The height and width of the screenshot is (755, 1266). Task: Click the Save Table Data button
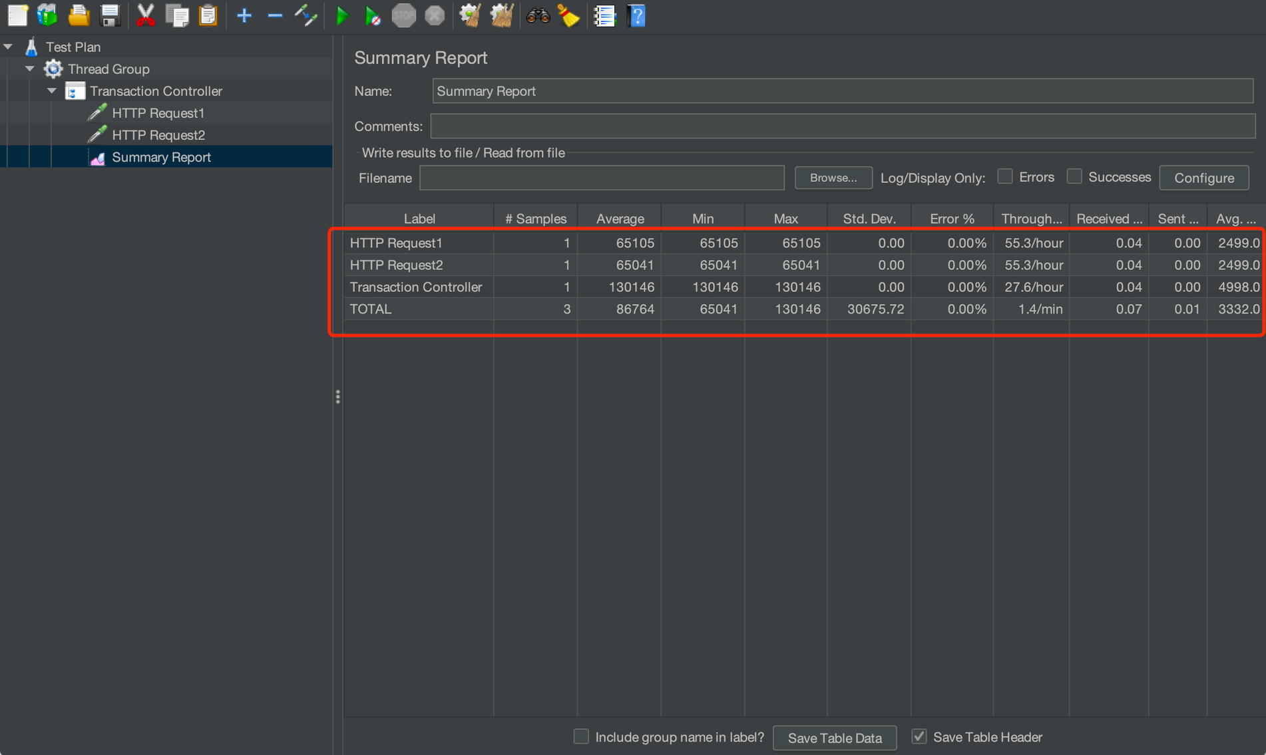click(x=834, y=738)
